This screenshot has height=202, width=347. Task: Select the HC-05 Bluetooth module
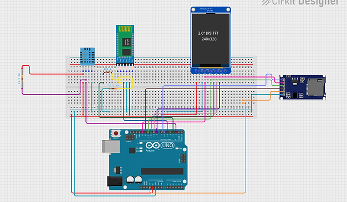(x=125, y=45)
